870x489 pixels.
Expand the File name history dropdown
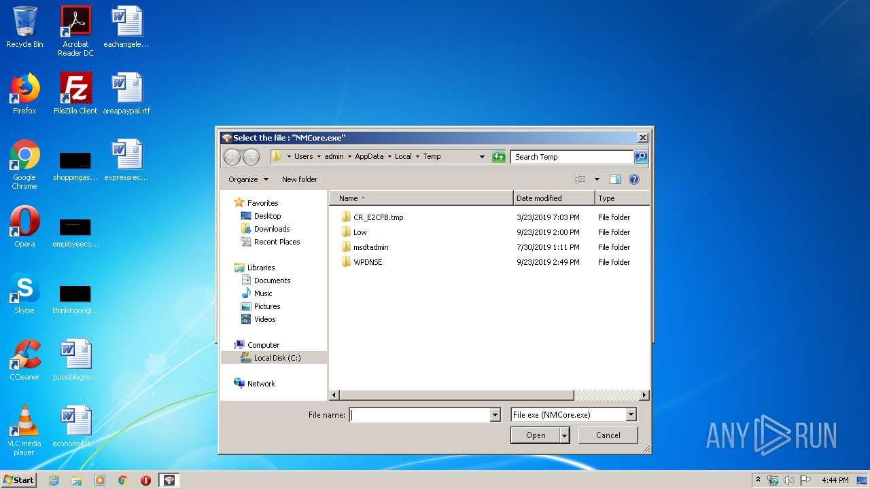pyautogui.click(x=495, y=415)
